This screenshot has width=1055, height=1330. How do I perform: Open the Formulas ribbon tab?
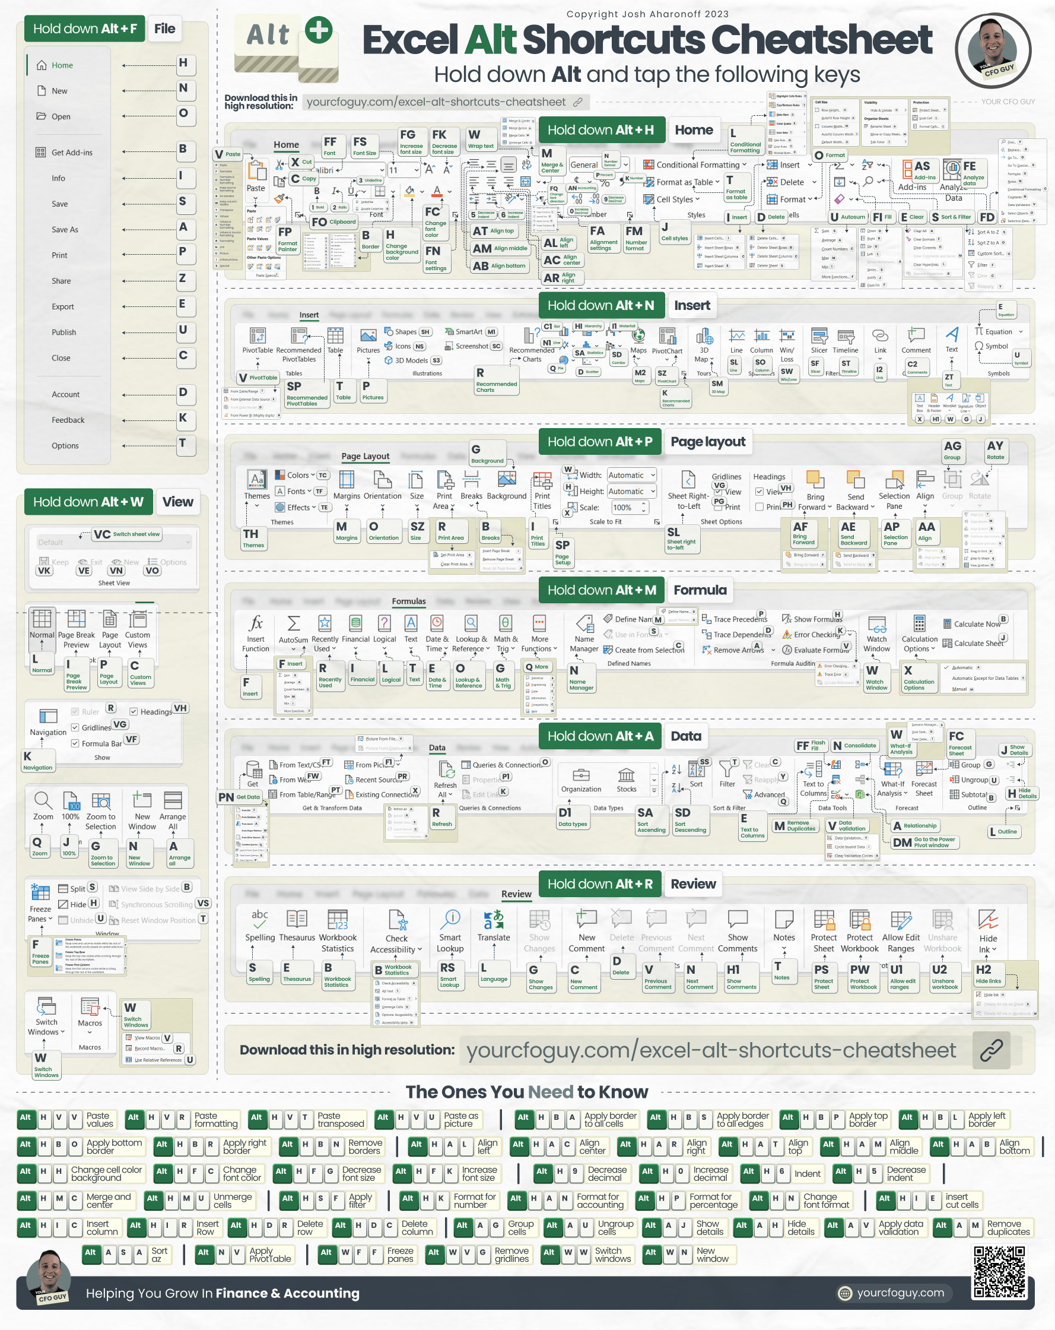pyautogui.click(x=409, y=601)
